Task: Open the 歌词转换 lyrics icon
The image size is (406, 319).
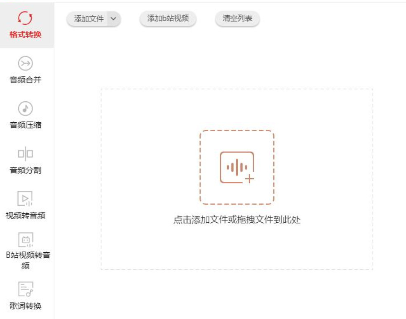Action: pos(26,289)
